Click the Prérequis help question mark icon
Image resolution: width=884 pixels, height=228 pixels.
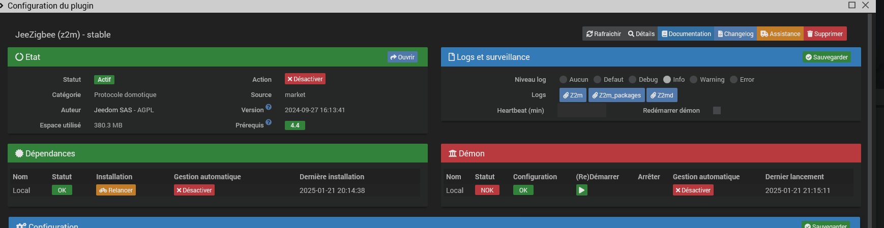[269, 122]
